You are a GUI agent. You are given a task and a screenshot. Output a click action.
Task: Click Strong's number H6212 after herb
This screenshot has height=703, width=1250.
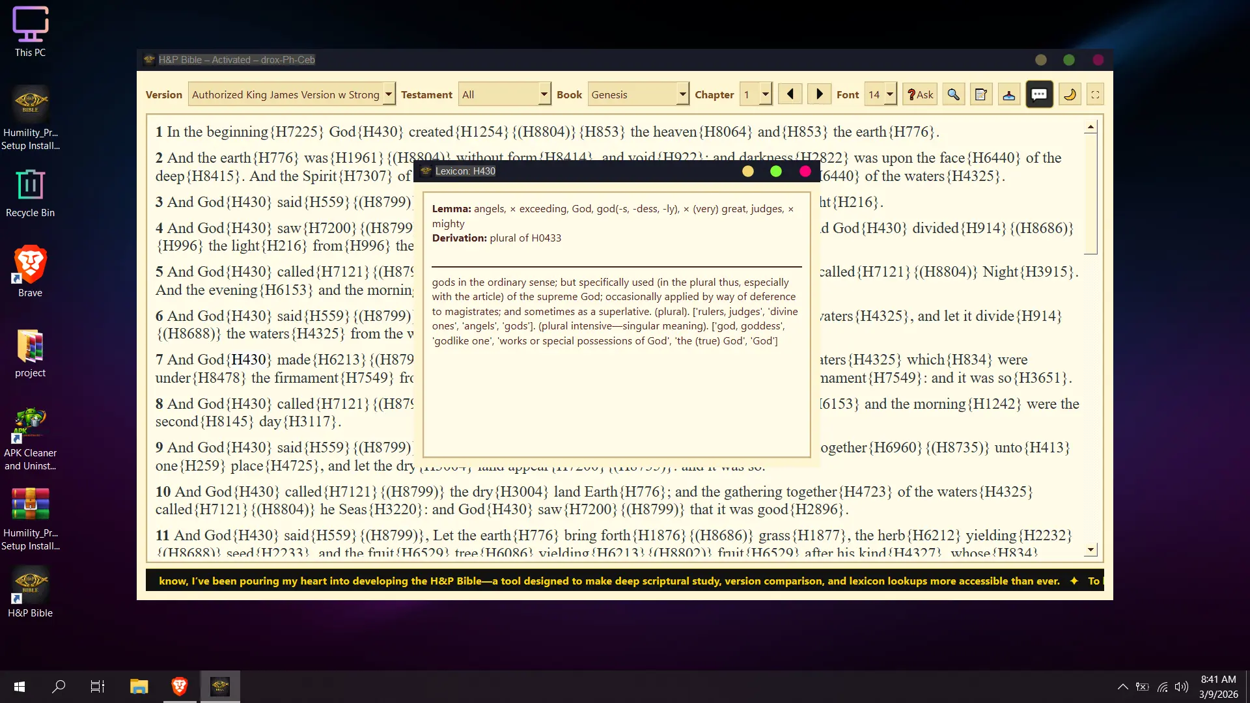tap(934, 536)
